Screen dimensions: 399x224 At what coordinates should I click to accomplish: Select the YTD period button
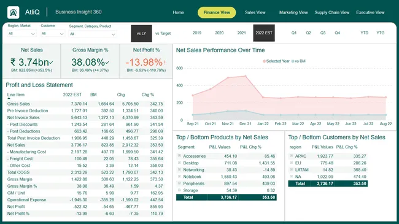tap(365, 33)
